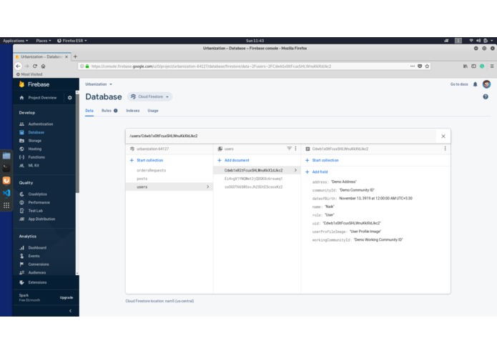Viewport: 497px width, 353px height.
Task: Click the sidebar vertical scrollbar
Action: (77, 142)
